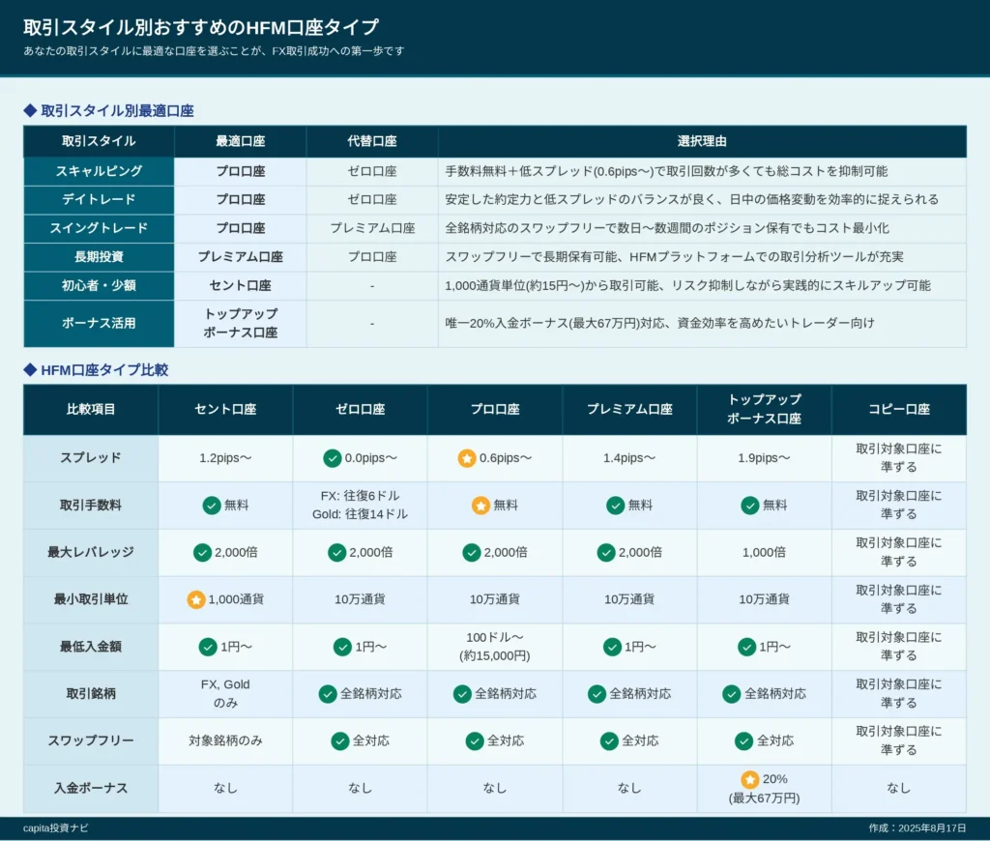Click 作成：2025年8月17日 footer date
The height and width of the screenshot is (841, 990).
click(x=917, y=828)
